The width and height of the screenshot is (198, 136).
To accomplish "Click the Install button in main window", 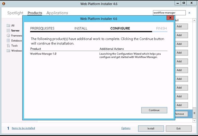I will point(151,129).
